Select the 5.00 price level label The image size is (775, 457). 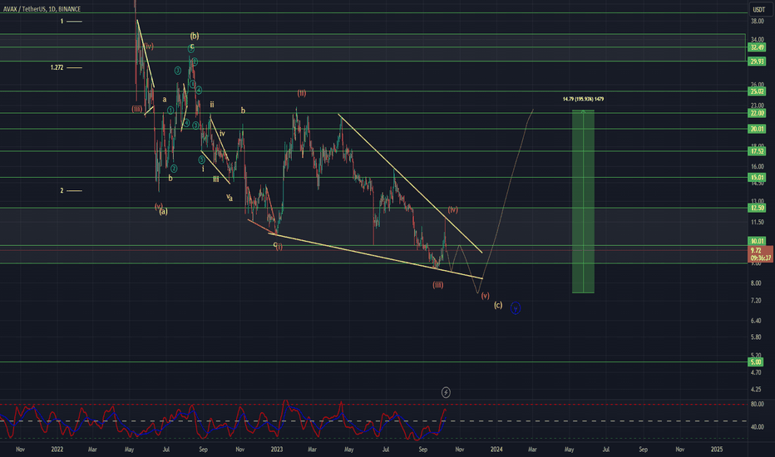point(756,362)
